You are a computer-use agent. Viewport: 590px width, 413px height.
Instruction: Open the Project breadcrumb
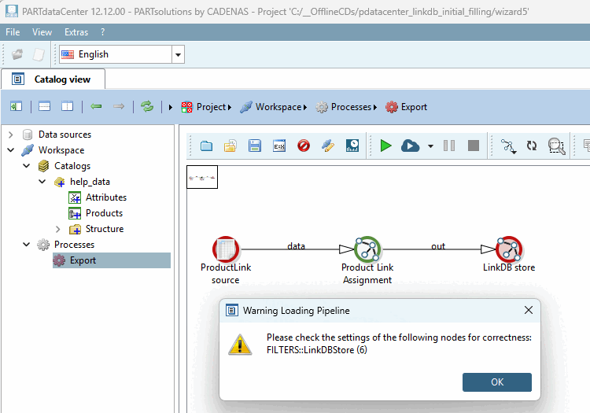[x=206, y=107]
